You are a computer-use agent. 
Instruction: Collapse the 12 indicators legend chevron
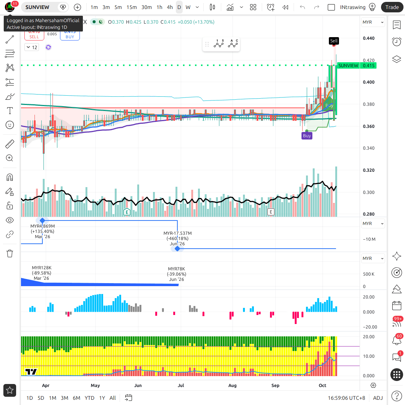coord(32,47)
